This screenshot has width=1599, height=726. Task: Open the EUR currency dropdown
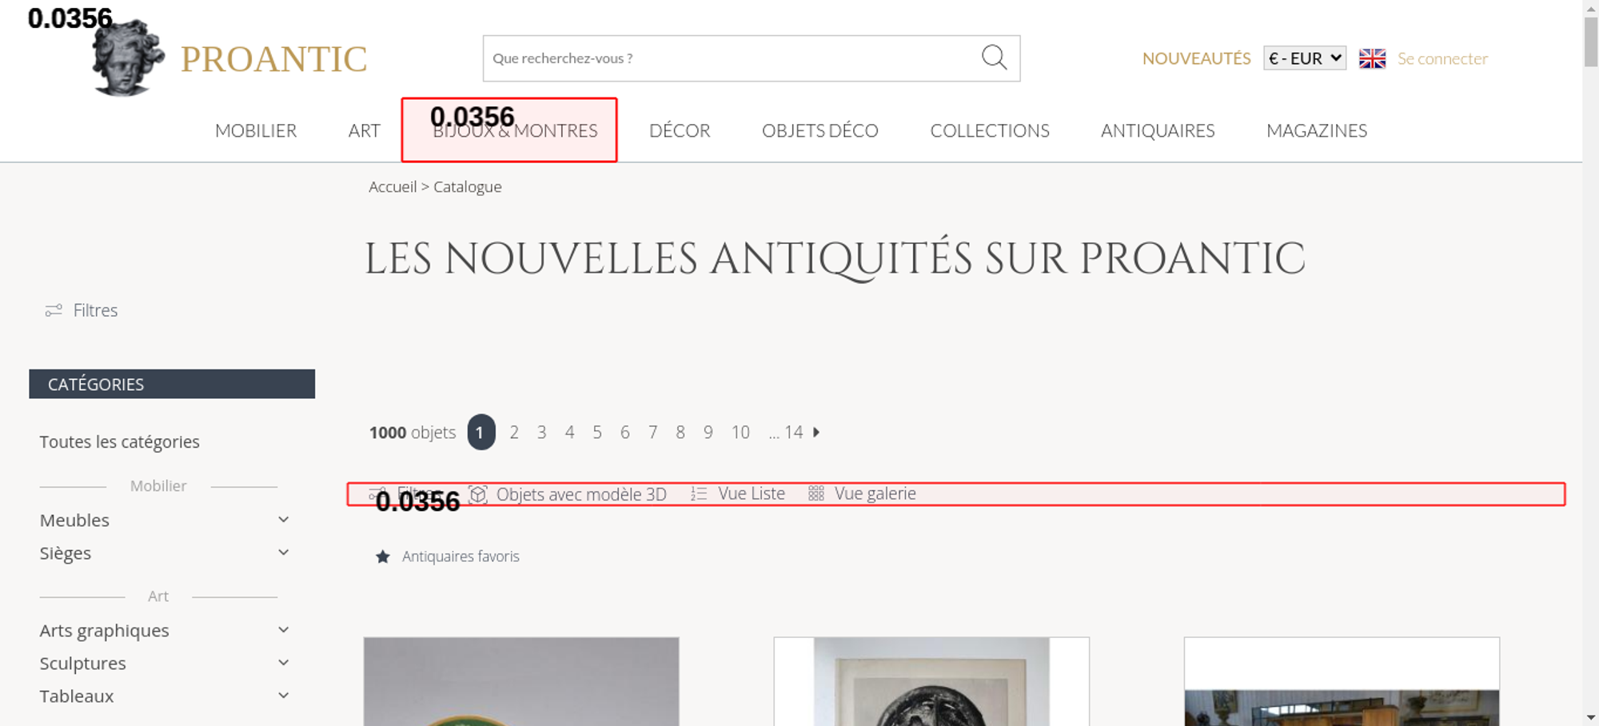(x=1304, y=58)
